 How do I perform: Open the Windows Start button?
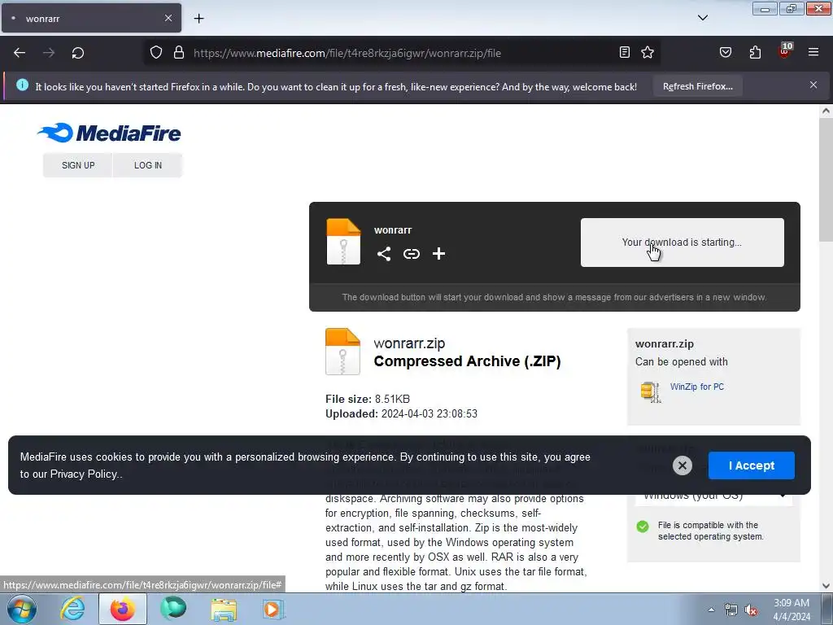[22, 609]
